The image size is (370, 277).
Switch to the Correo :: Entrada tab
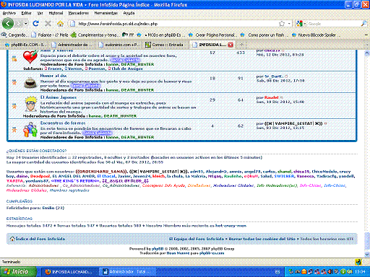pos(165,45)
